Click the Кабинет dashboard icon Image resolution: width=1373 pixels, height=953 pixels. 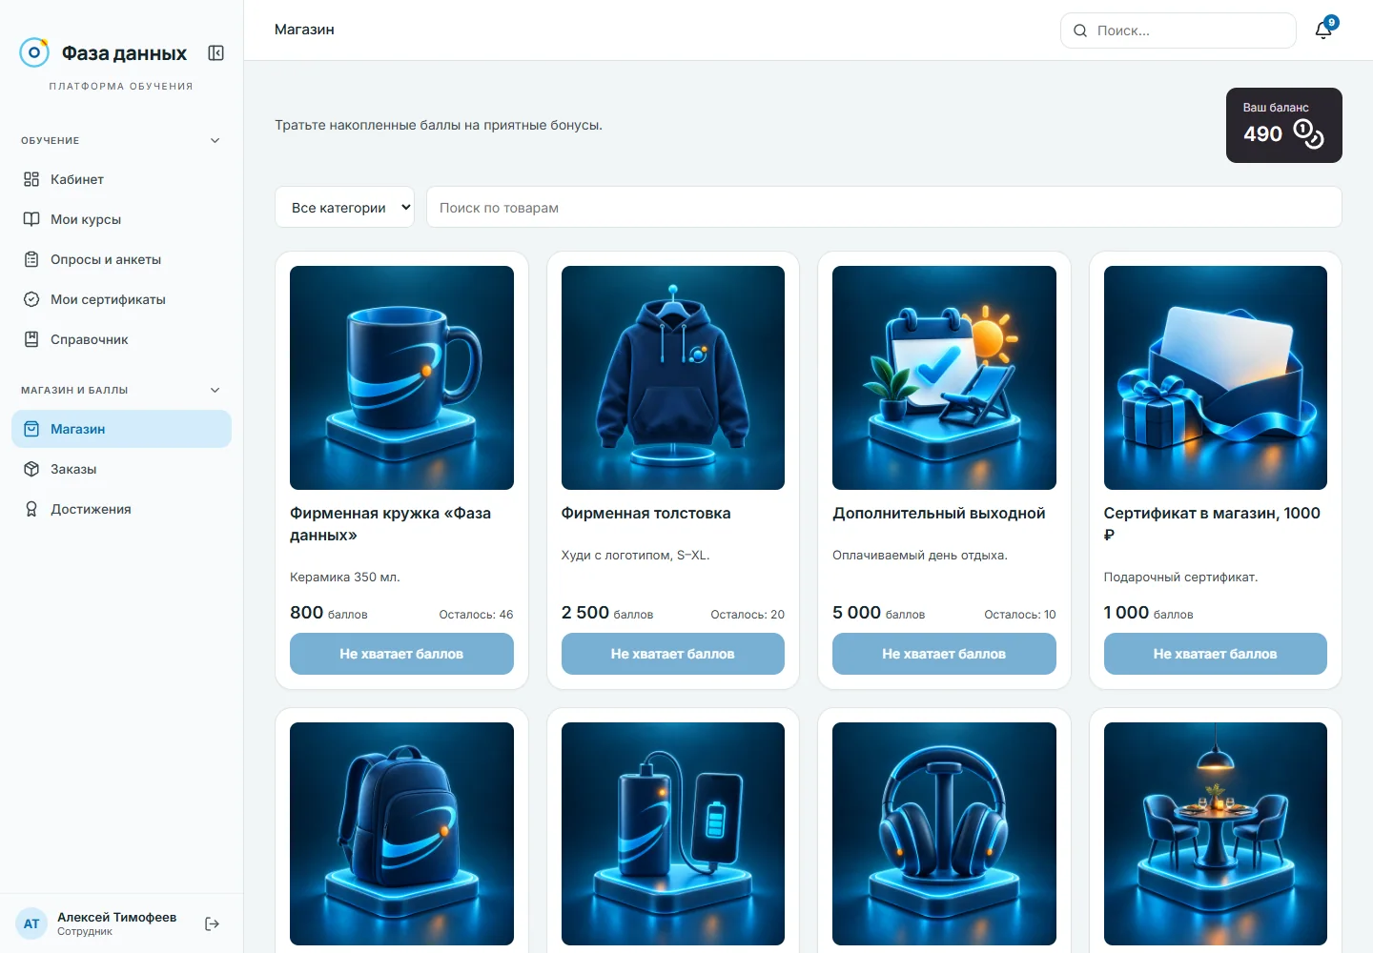tap(31, 179)
